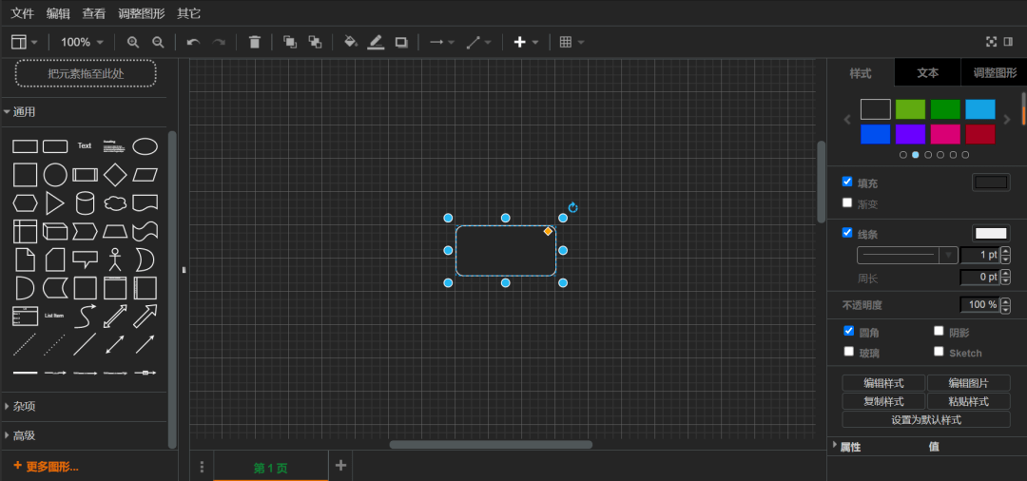Click the 复制样式 button
Image resolution: width=1027 pixels, height=481 pixels.
[883, 401]
